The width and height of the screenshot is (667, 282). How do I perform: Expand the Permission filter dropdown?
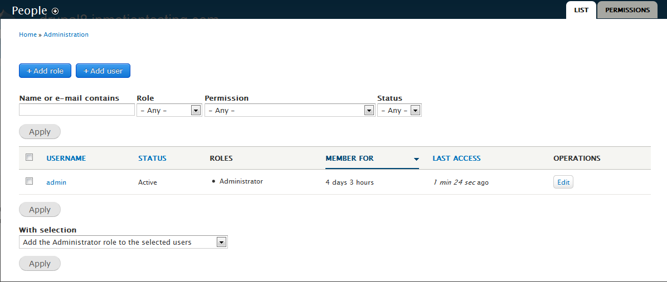(x=289, y=110)
